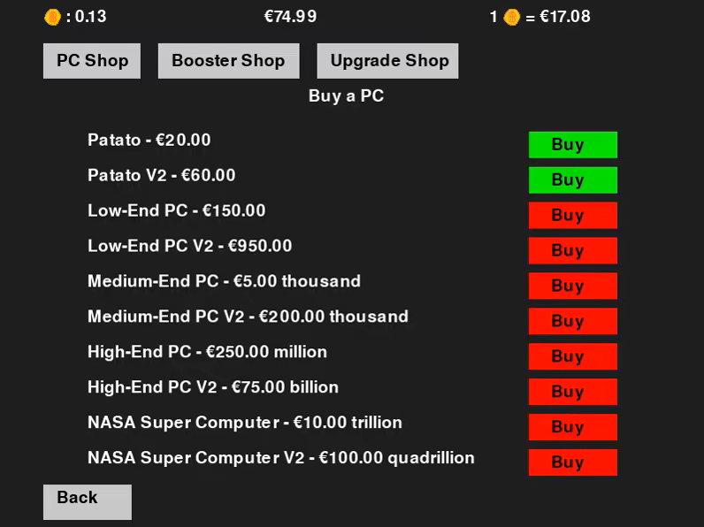Viewport: 704px width, 527px height.
Task: Click the "Buy a PC" heading
Action: (346, 96)
